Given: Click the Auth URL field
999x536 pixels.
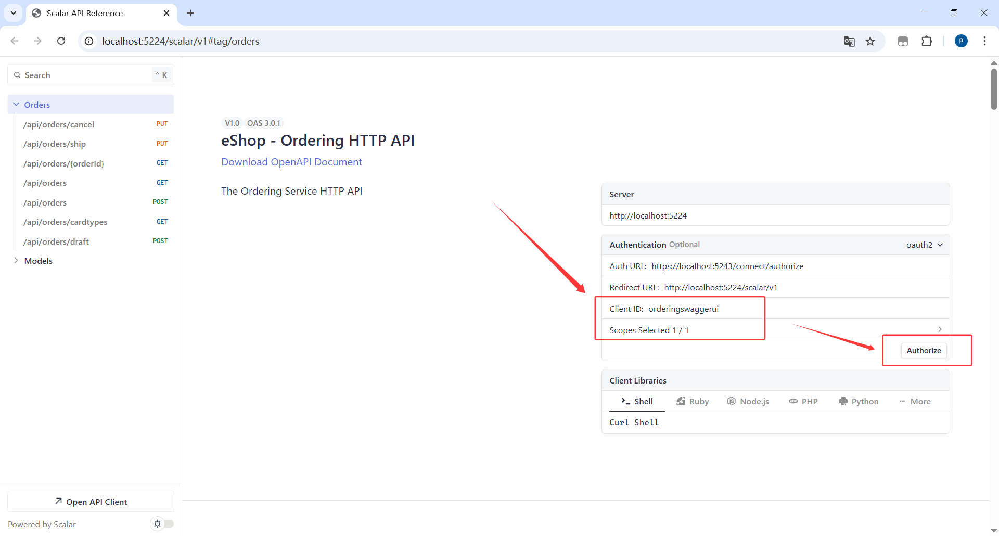Looking at the screenshot, I should coord(775,266).
